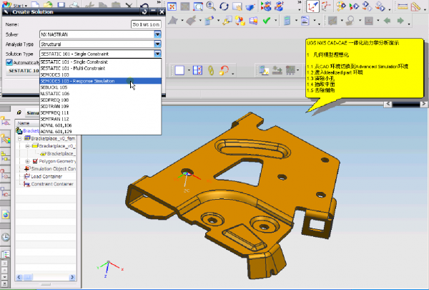Click the yellow chain link icon

[x=211, y=70]
